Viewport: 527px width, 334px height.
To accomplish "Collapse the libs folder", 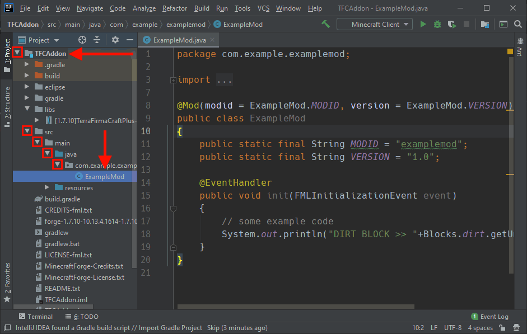I will [x=27, y=109].
